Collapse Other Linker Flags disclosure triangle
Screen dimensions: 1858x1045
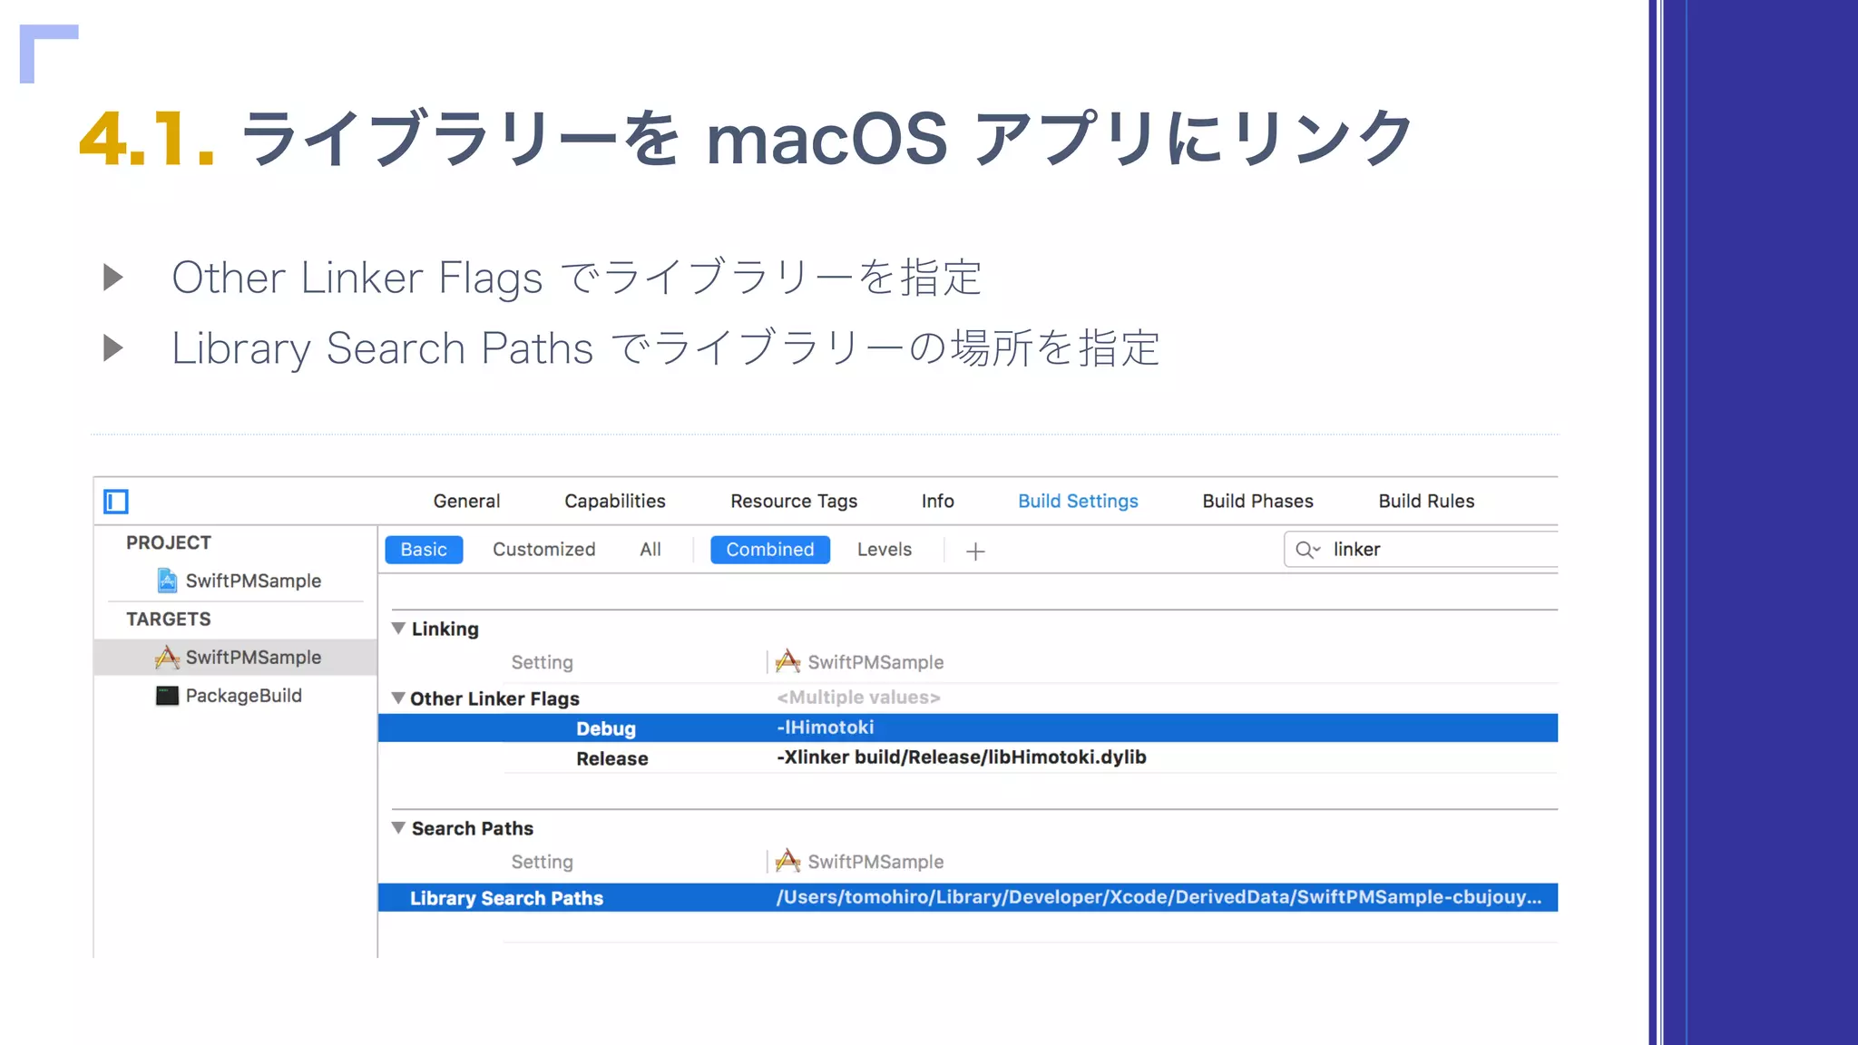[x=398, y=698]
